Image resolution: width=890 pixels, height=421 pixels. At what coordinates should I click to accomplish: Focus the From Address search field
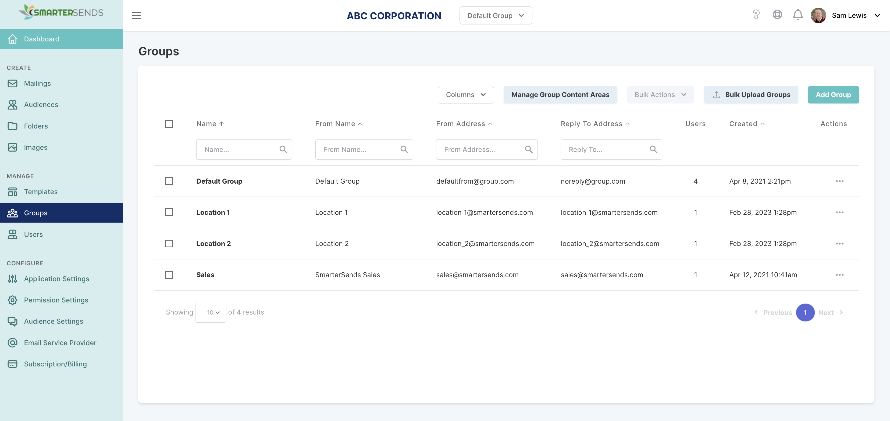point(480,149)
